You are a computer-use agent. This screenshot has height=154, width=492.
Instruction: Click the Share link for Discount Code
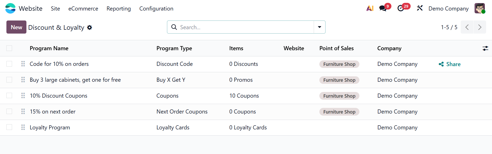pyautogui.click(x=450, y=64)
